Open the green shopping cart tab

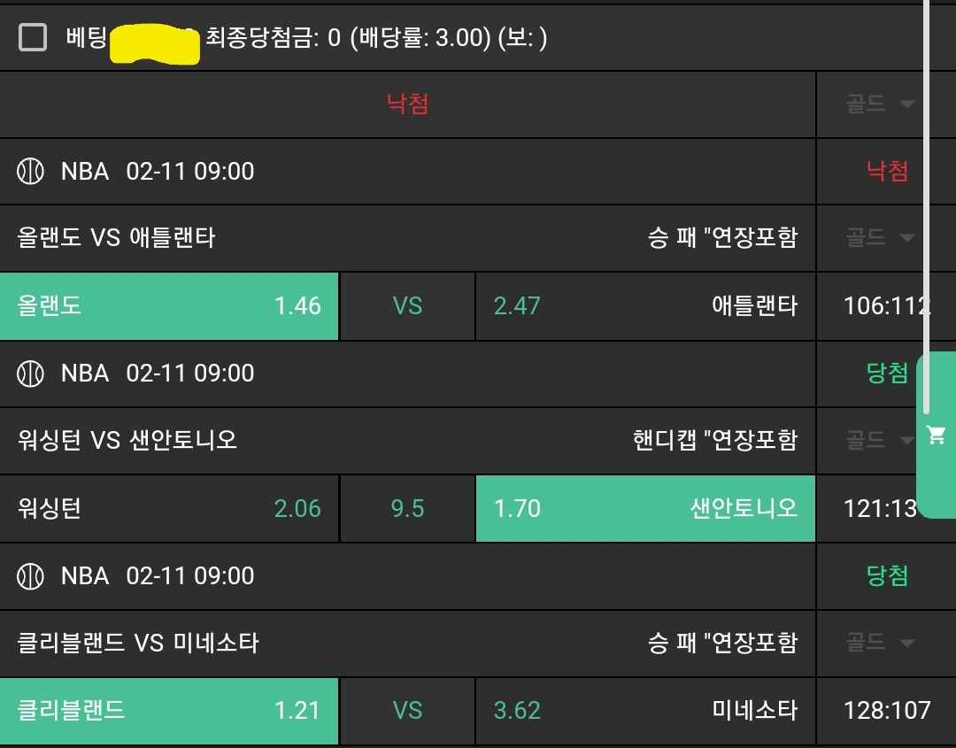coord(936,435)
